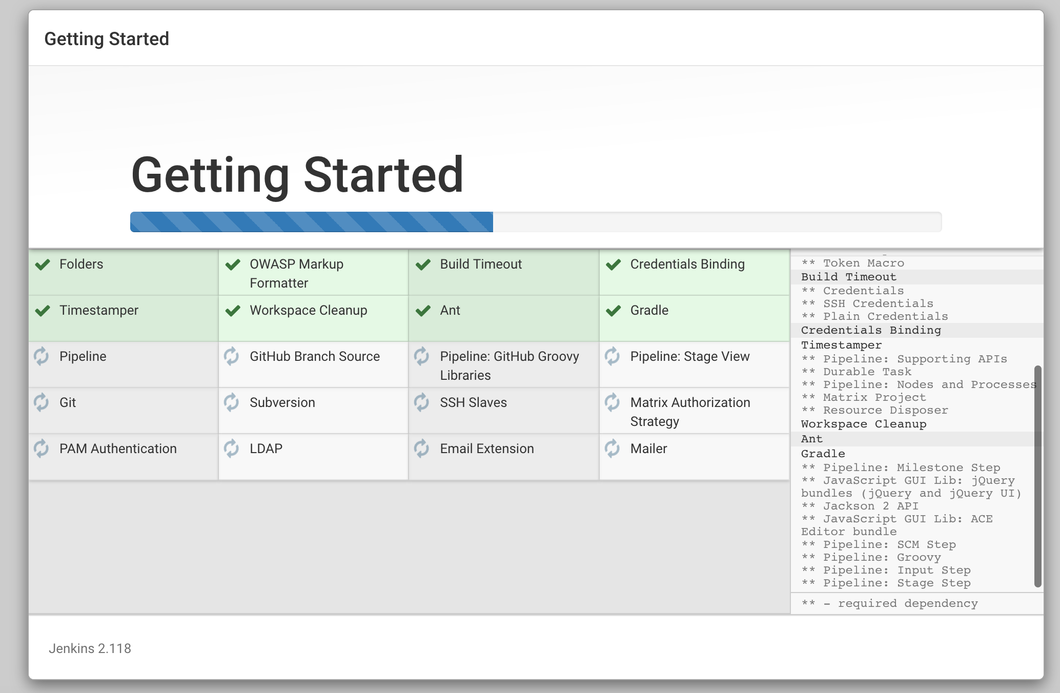Click the pending icon next to SSH Slaves
The height and width of the screenshot is (693, 1060).
(422, 402)
